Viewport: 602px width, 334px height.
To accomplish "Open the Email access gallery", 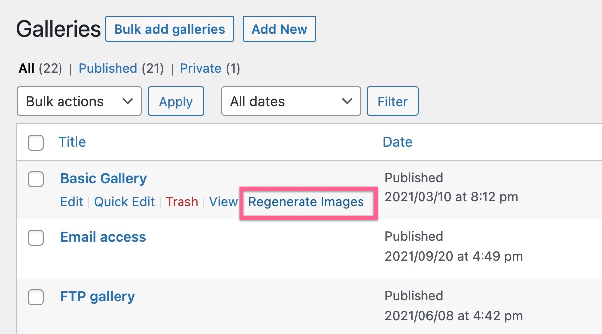I will [103, 237].
